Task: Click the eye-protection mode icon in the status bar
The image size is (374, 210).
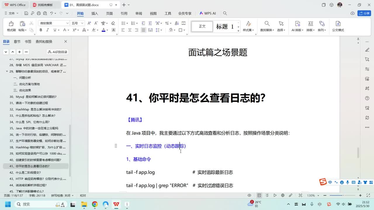Action: (x=249, y=195)
